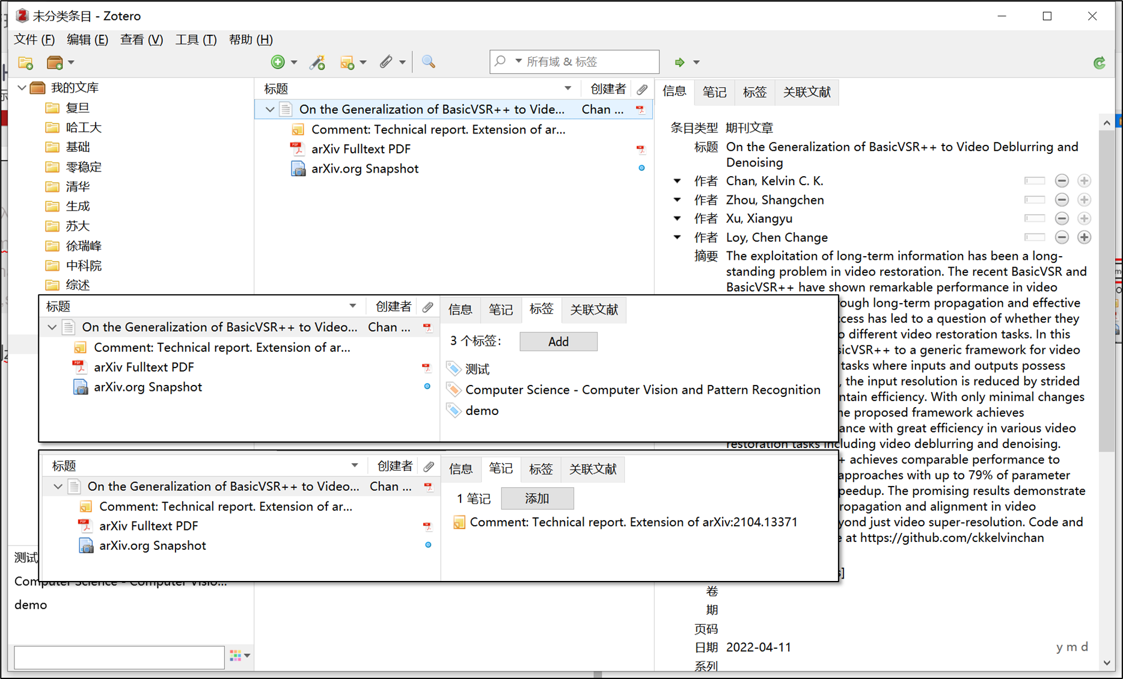Click the 创建者 column header in main list

(x=607, y=89)
